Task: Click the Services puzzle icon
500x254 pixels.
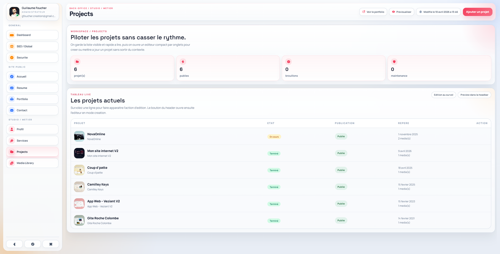Action: pos(12,141)
